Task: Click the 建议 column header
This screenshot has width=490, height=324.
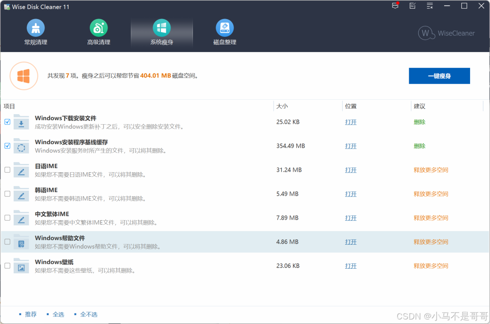Action: click(419, 106)
